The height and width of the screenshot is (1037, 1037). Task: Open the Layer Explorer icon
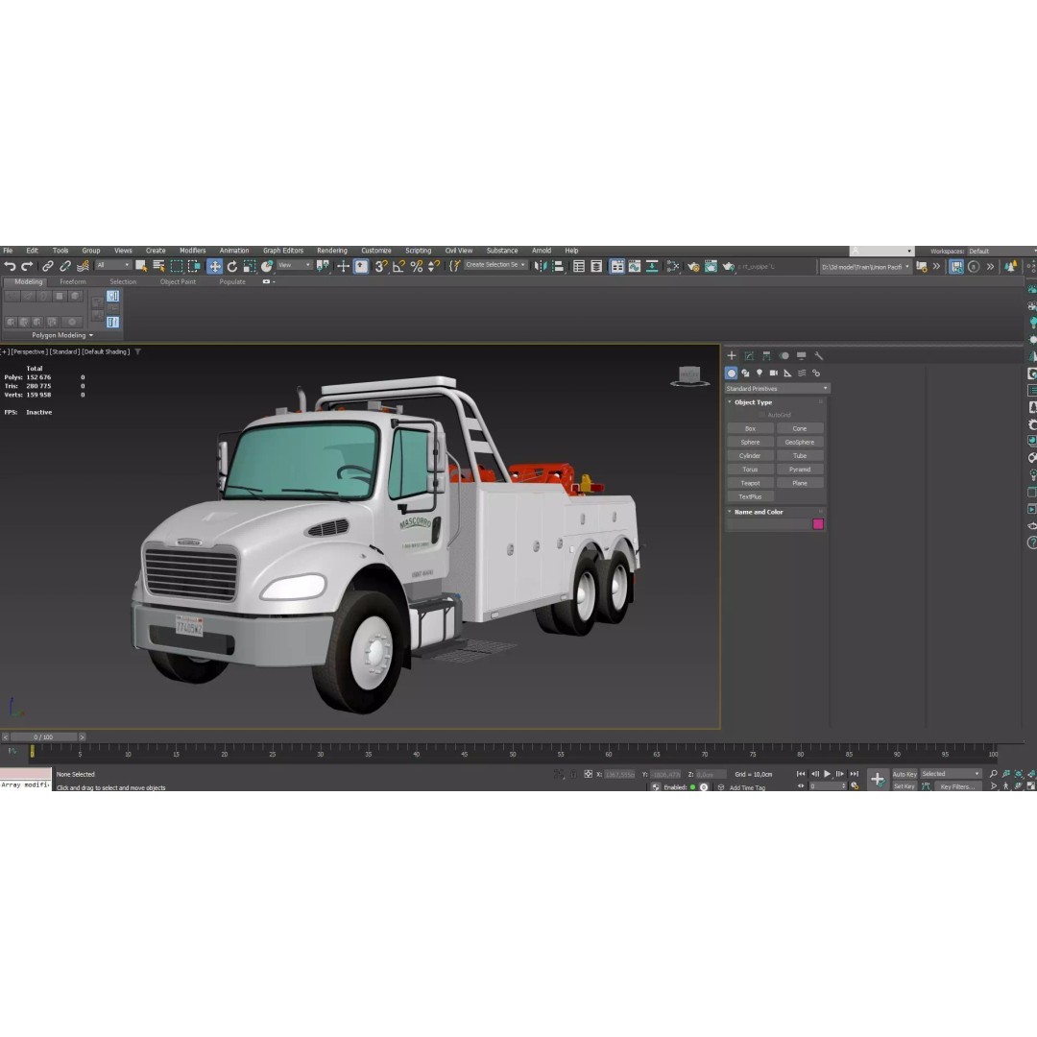tap(596, 267)
